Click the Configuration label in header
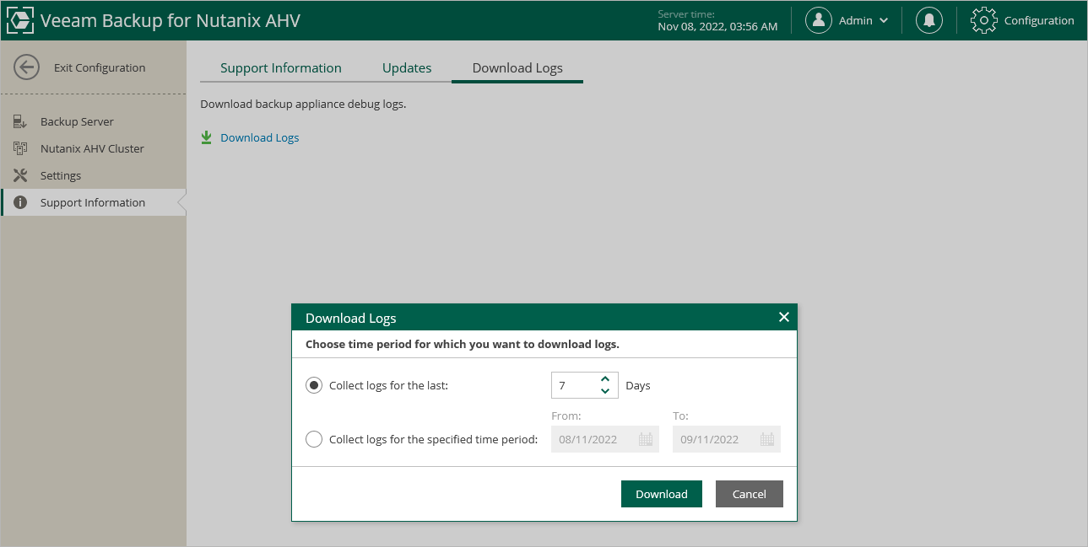The image size is (1088, 547). pyautogui.click(x=1039, y=20)
